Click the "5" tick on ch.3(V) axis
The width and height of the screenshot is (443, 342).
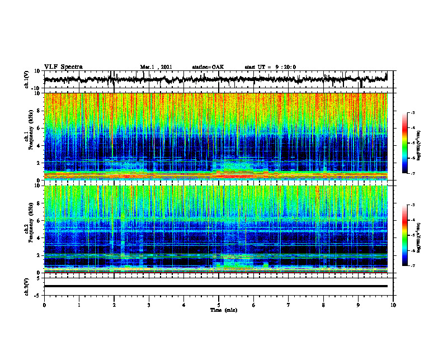pos(39,278)
